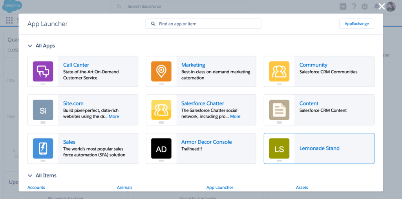Focus the Search Salesforce box

click(x=179, y=6)
